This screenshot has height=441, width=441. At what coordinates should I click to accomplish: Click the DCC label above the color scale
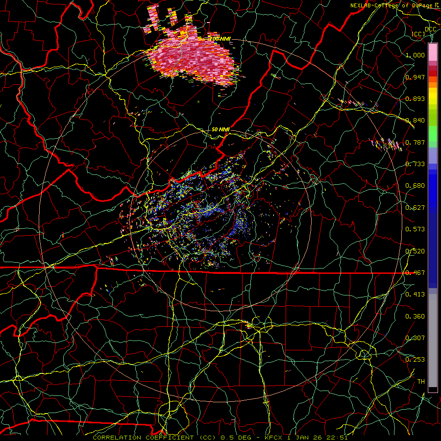point(430,29)
